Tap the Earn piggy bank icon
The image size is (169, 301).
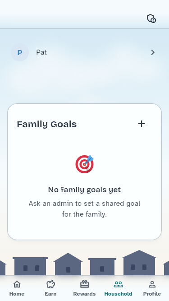point(51,284)
